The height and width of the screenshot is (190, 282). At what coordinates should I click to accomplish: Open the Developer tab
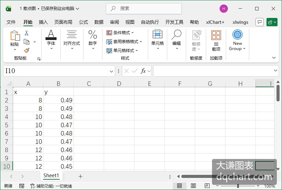(174, 22)
